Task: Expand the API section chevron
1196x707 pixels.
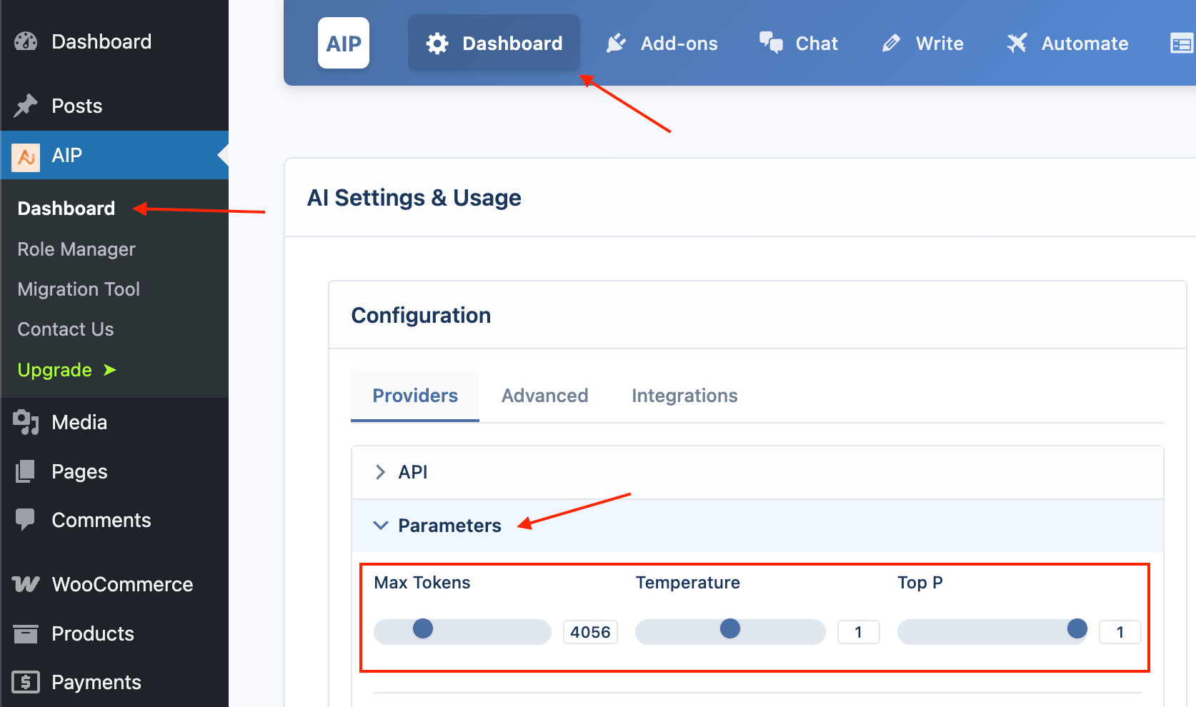Action: coord(380,472)
